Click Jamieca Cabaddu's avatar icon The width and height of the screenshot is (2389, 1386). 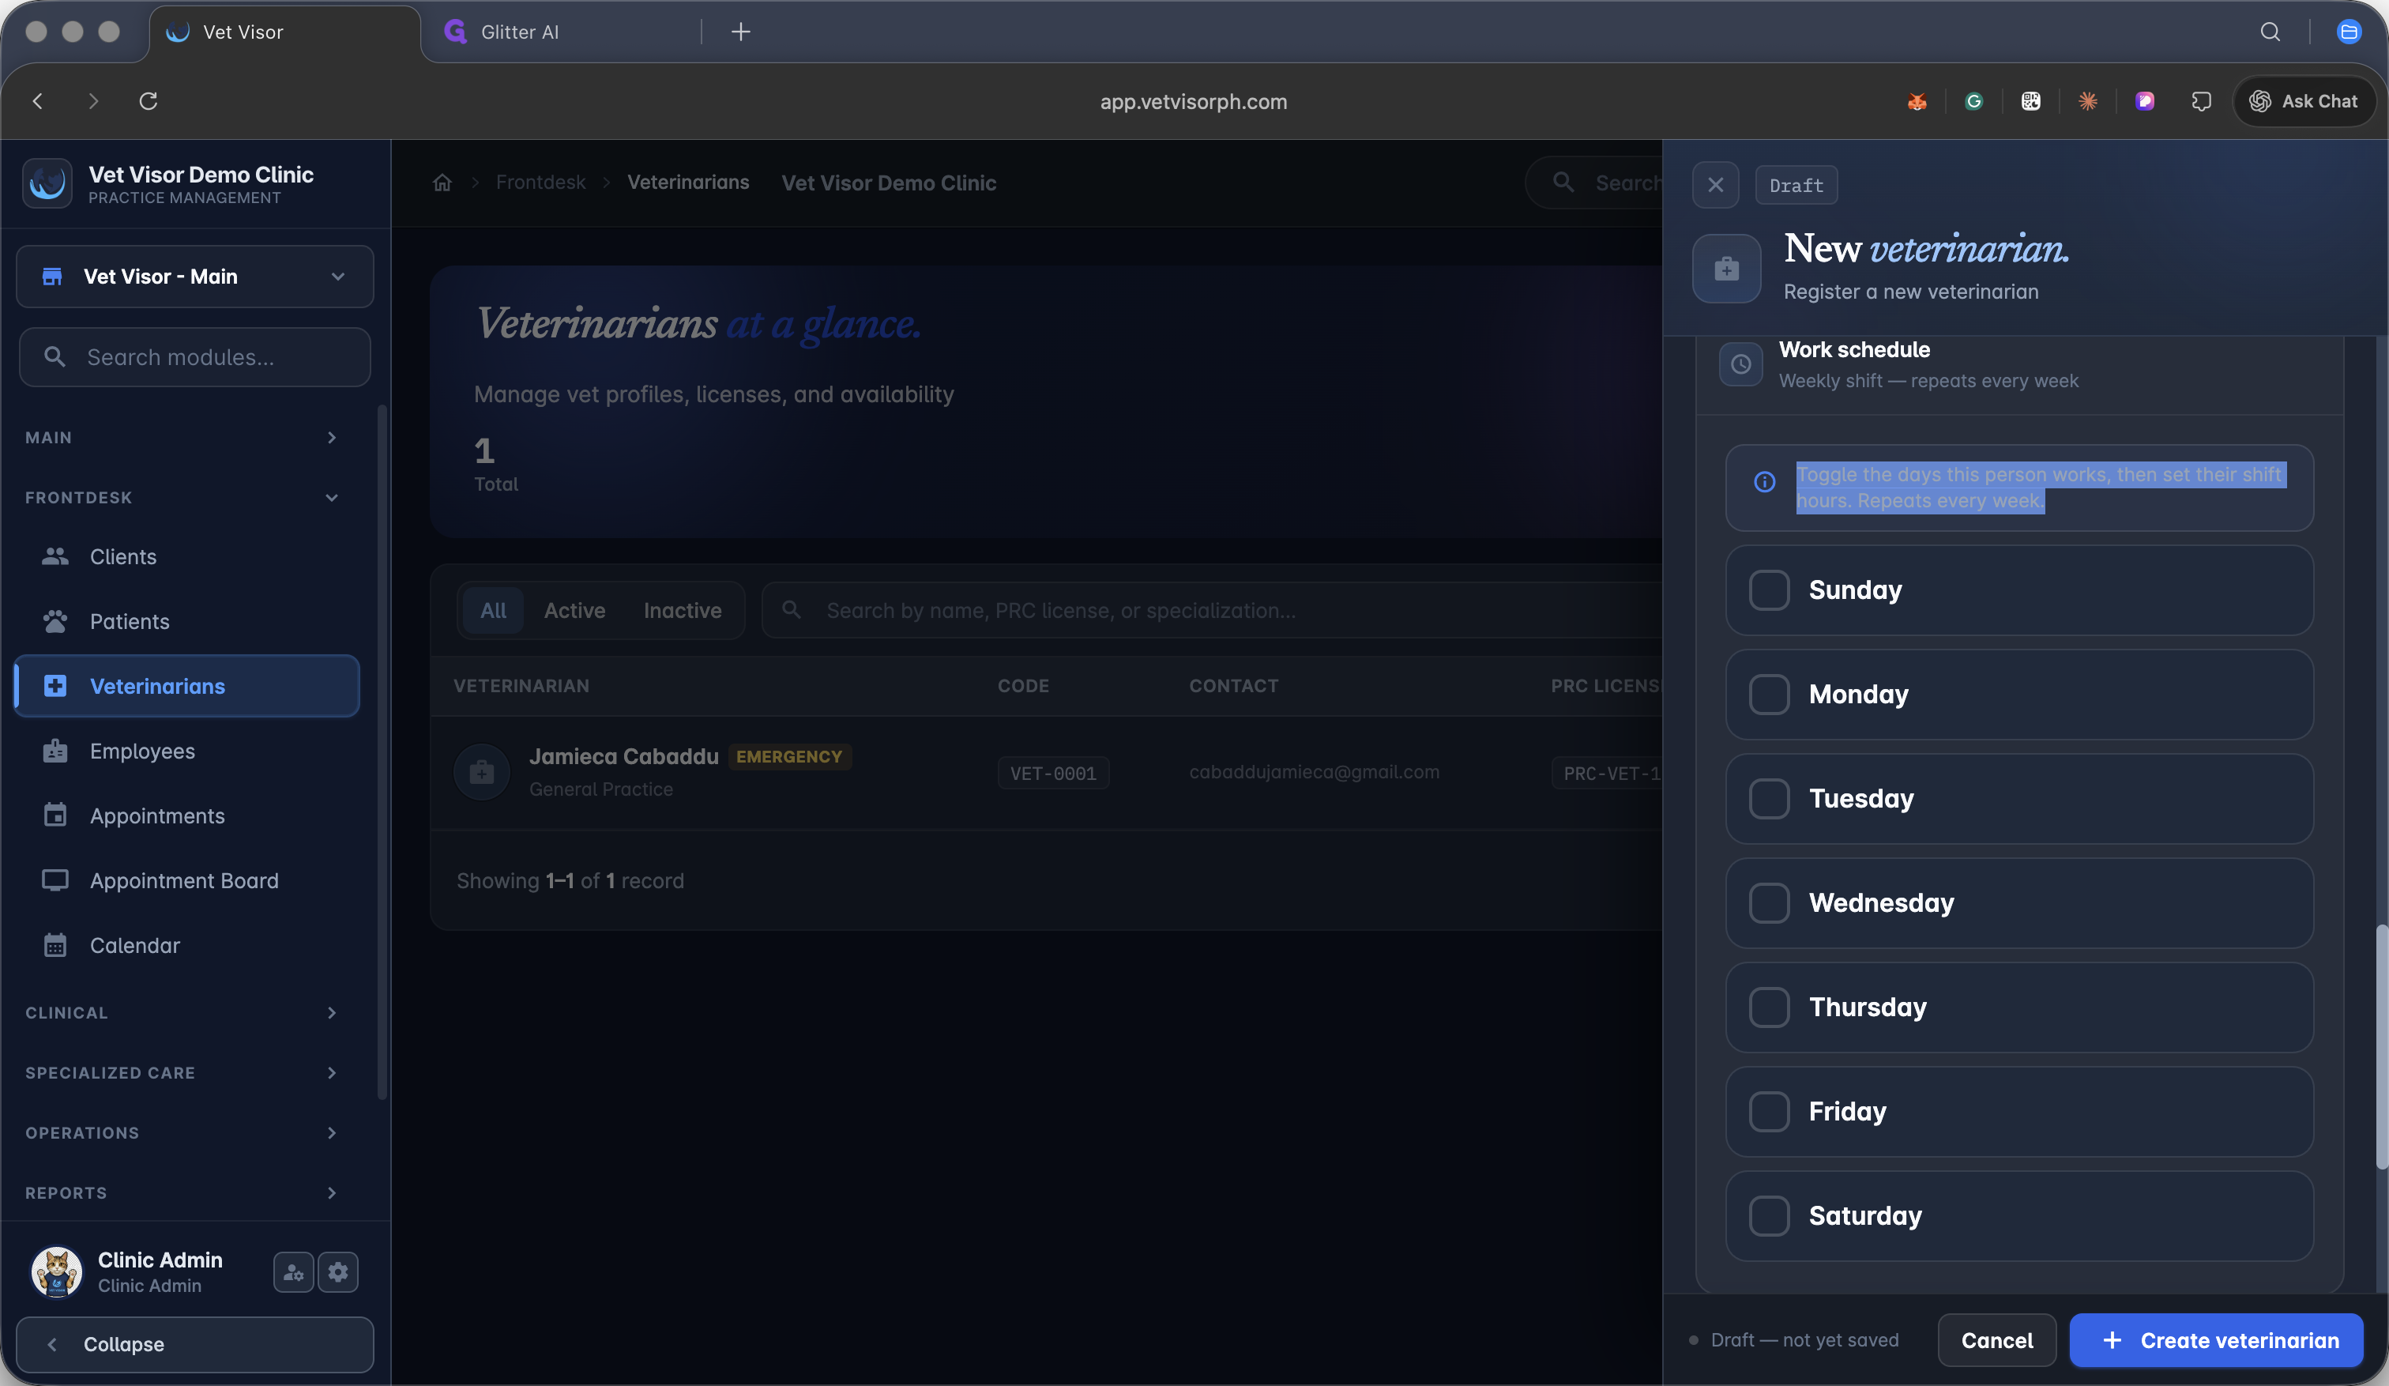tap(482, 772)
